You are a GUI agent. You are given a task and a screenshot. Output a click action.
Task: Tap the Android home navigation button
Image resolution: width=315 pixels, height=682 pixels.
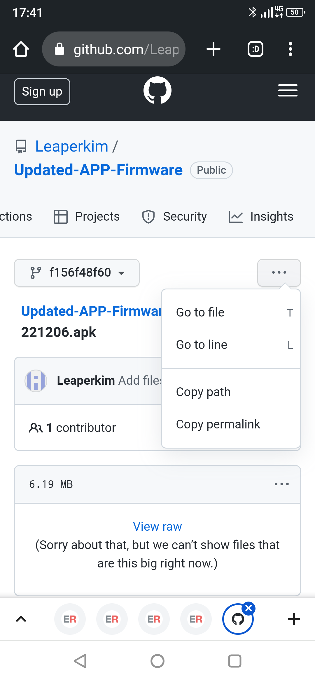(157, 661)
